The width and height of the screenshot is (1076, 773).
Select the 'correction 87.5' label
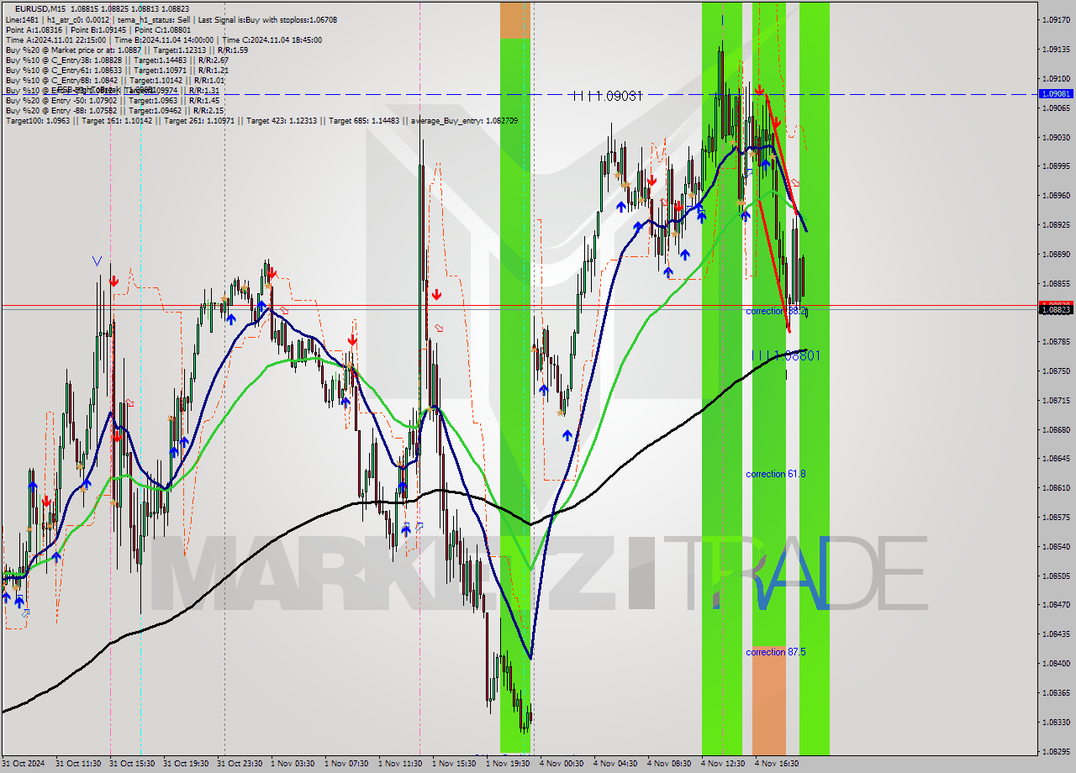(775, 652)
